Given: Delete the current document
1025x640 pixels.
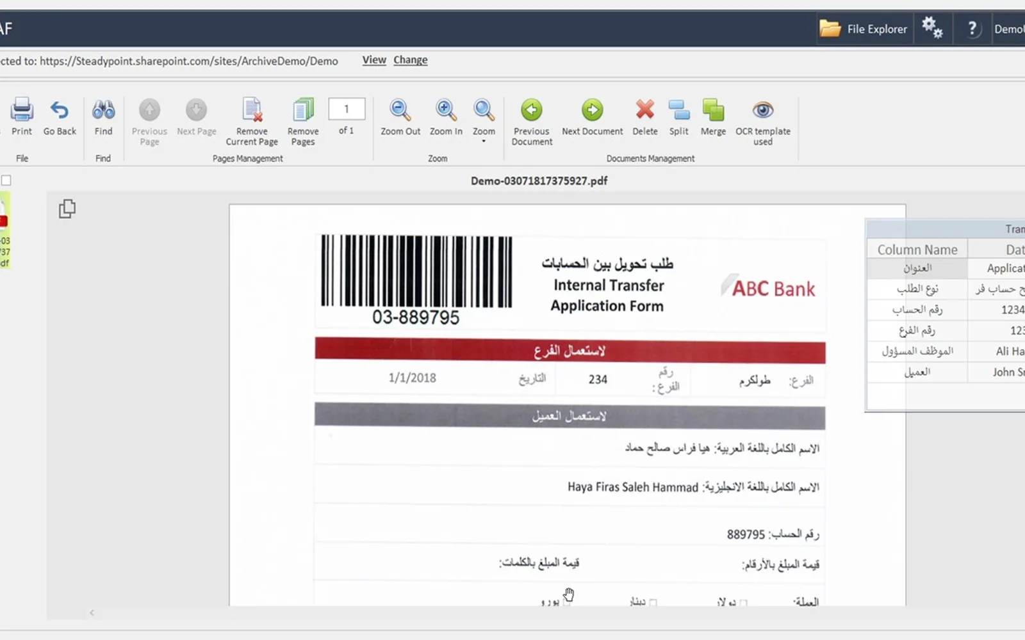Looking at the screenshot, I should pos(645,116).
